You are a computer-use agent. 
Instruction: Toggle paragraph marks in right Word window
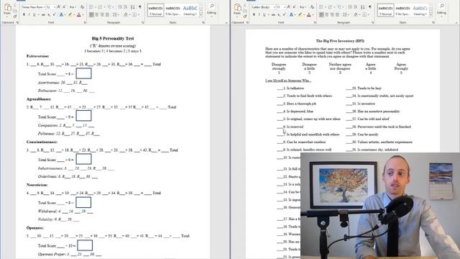point(370,6)
